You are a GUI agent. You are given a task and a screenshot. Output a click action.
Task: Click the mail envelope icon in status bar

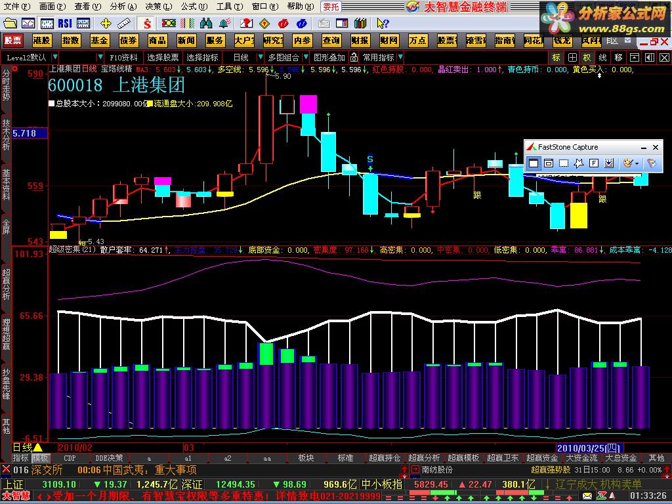[587, 496]
